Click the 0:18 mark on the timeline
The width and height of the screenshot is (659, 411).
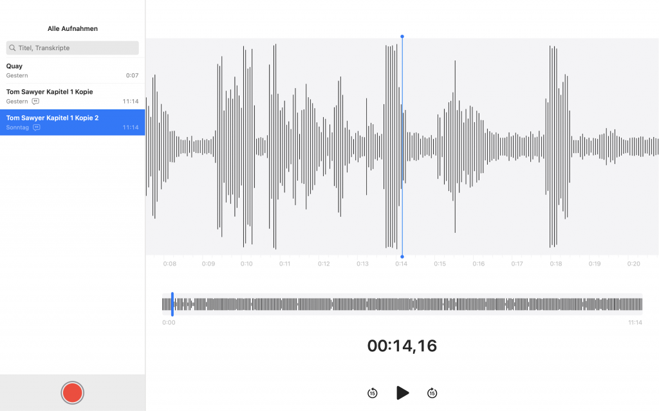click(556, 264)
